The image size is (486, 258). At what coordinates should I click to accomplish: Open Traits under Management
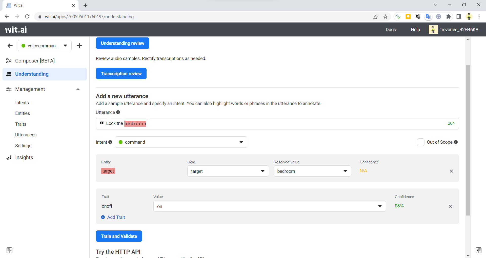[21, 124]
